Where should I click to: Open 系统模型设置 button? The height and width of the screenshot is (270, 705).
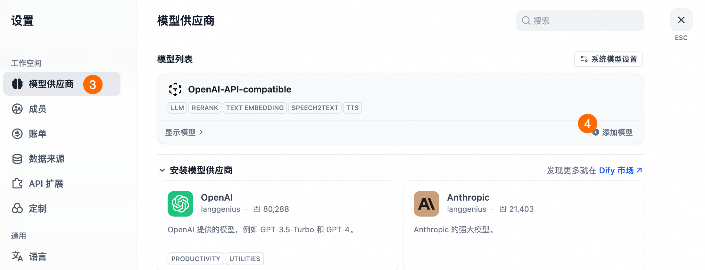[609, 59]
